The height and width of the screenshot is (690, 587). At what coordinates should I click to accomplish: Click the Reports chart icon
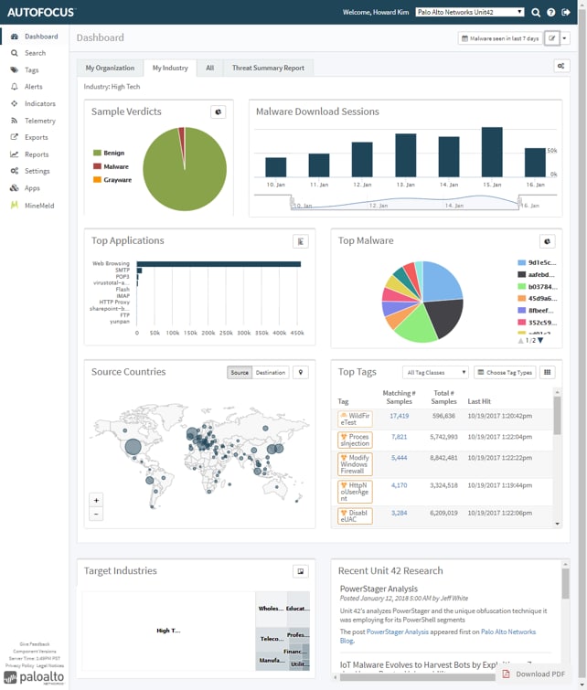[x=15, y=154]
